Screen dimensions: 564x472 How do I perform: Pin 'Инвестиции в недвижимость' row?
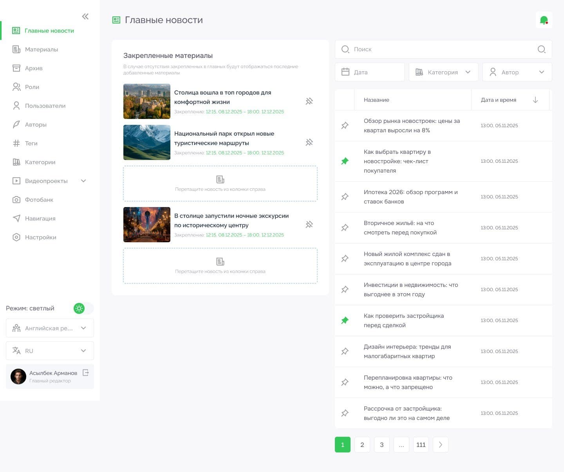pos(345,290)
